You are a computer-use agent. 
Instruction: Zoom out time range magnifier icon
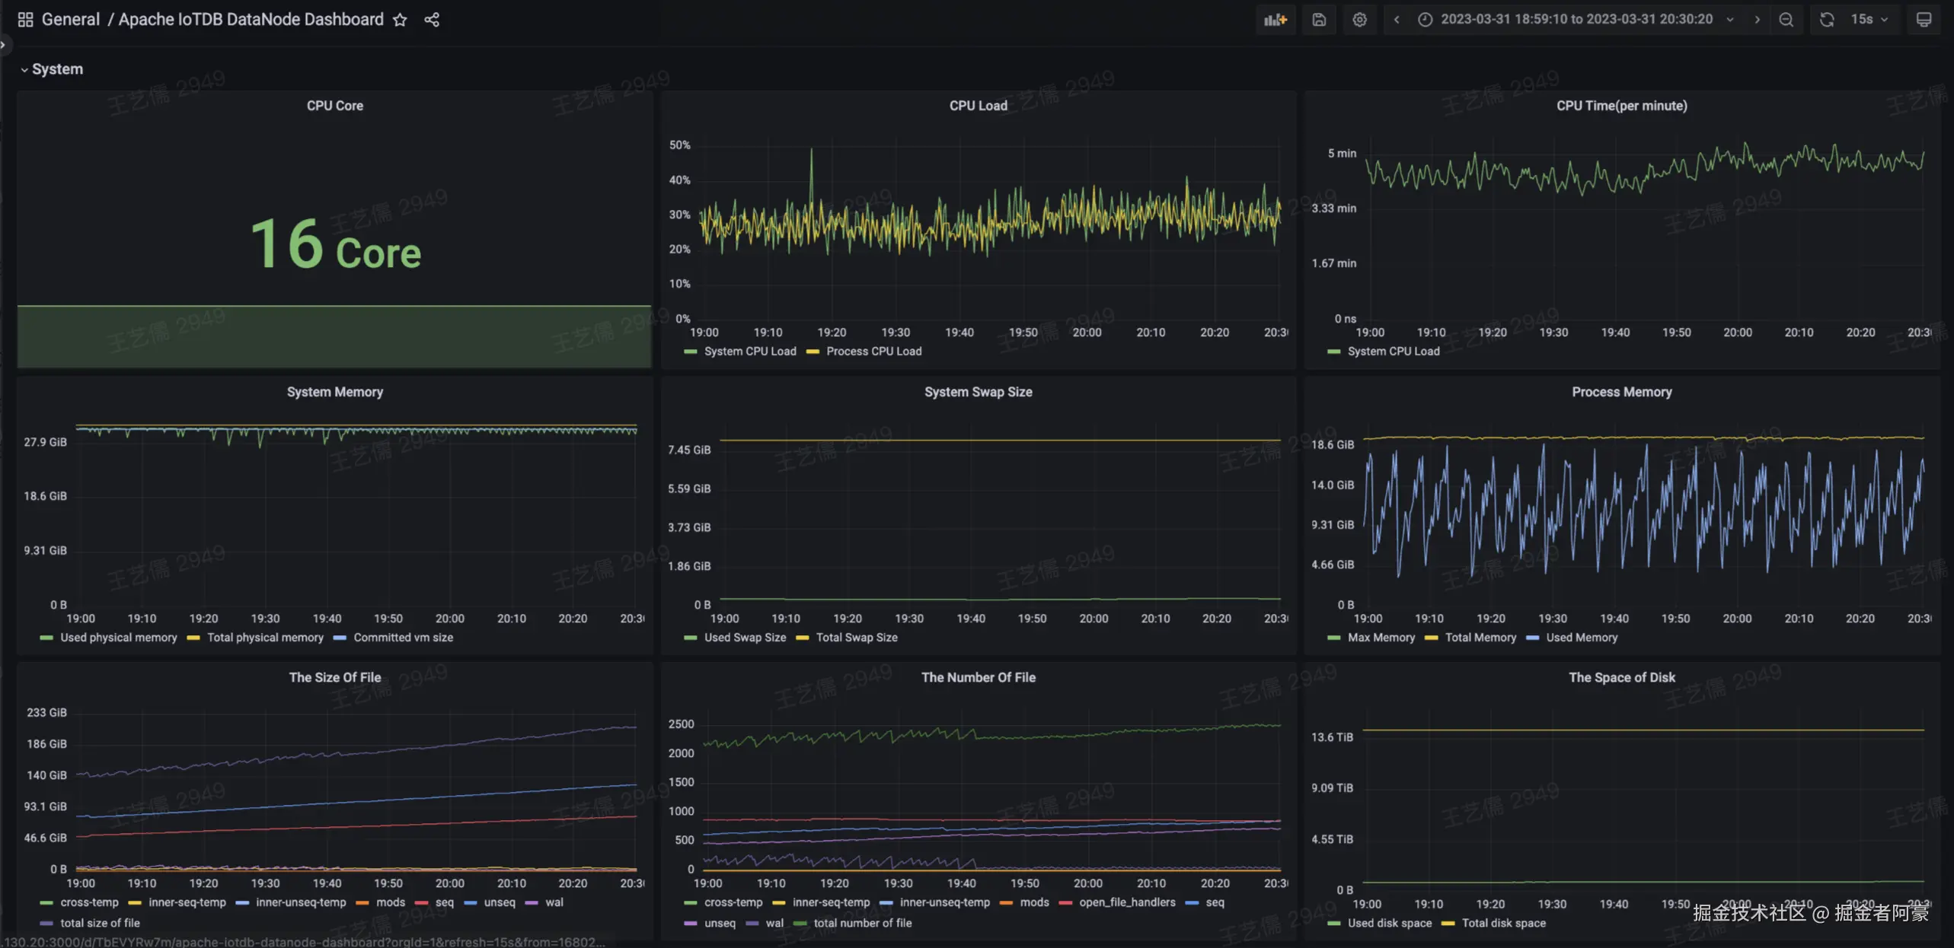[x=1786, y=20]
